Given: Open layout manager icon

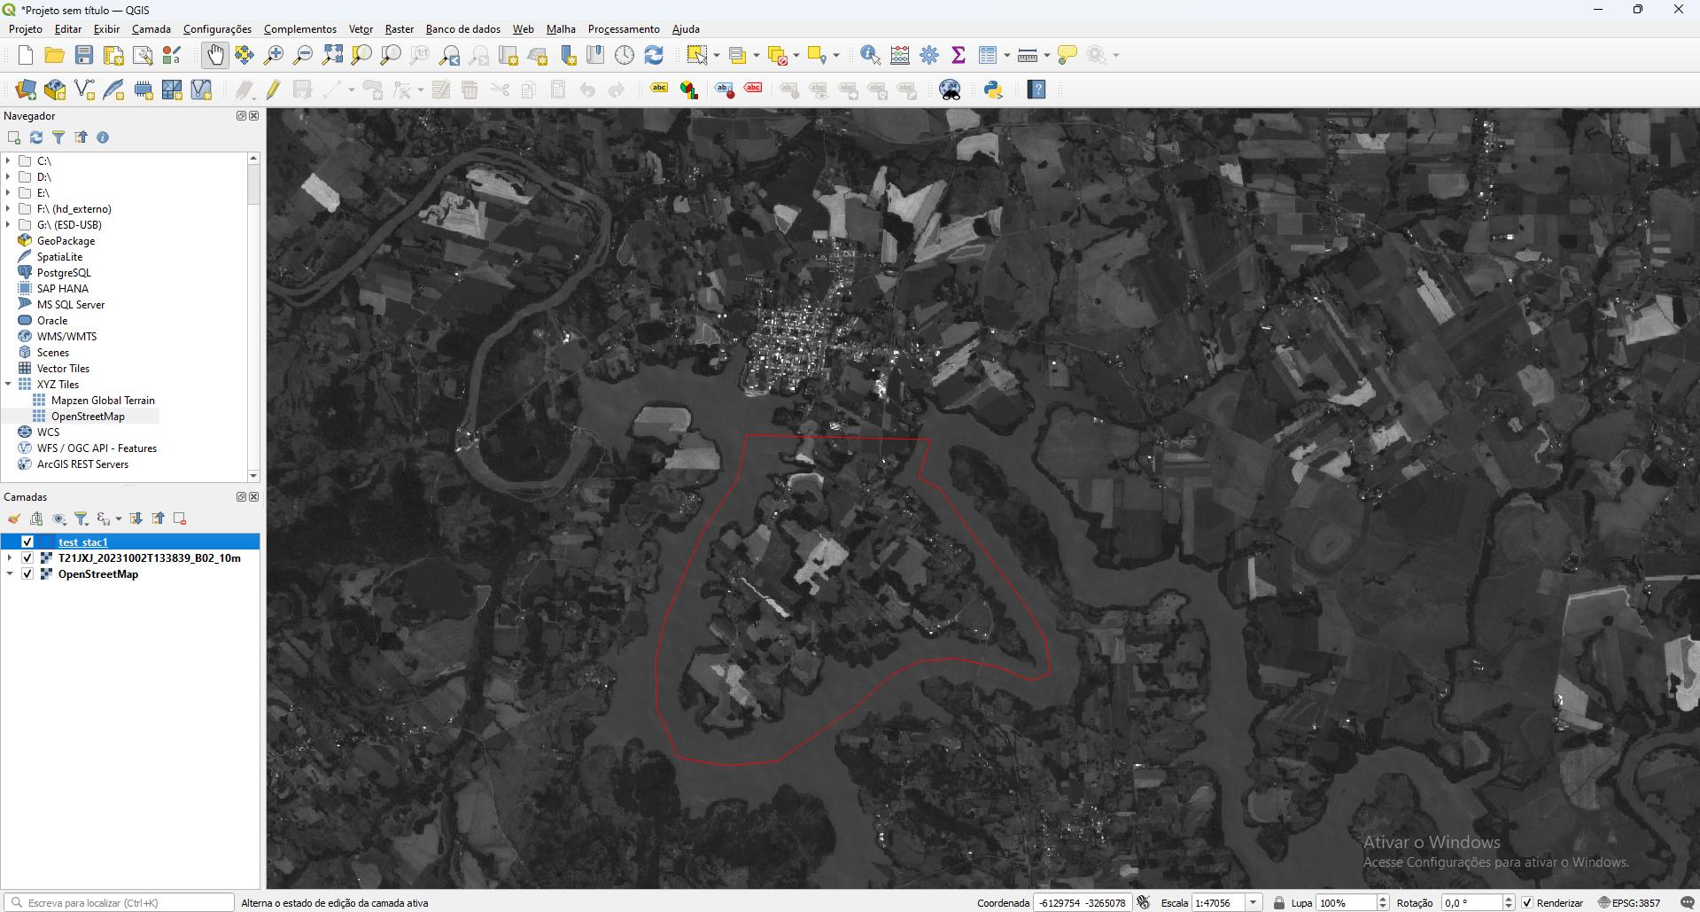Looking at the screenshot, I should [143, 55].
